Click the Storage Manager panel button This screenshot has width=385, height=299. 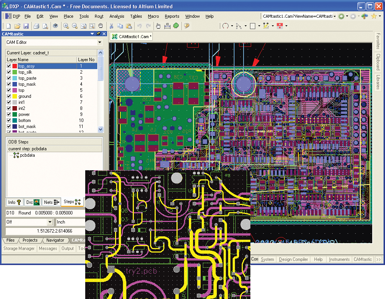19,248
